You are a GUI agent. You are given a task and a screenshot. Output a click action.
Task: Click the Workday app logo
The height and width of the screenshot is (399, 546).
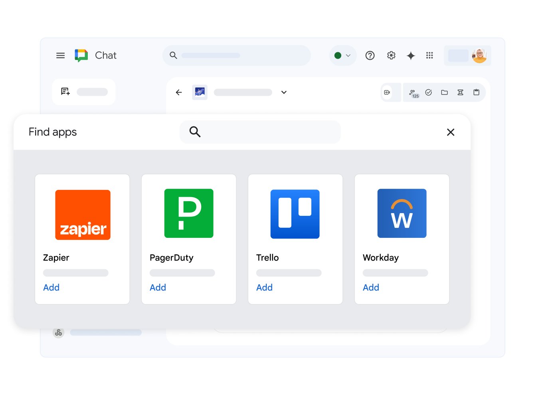tap(402, 213)
